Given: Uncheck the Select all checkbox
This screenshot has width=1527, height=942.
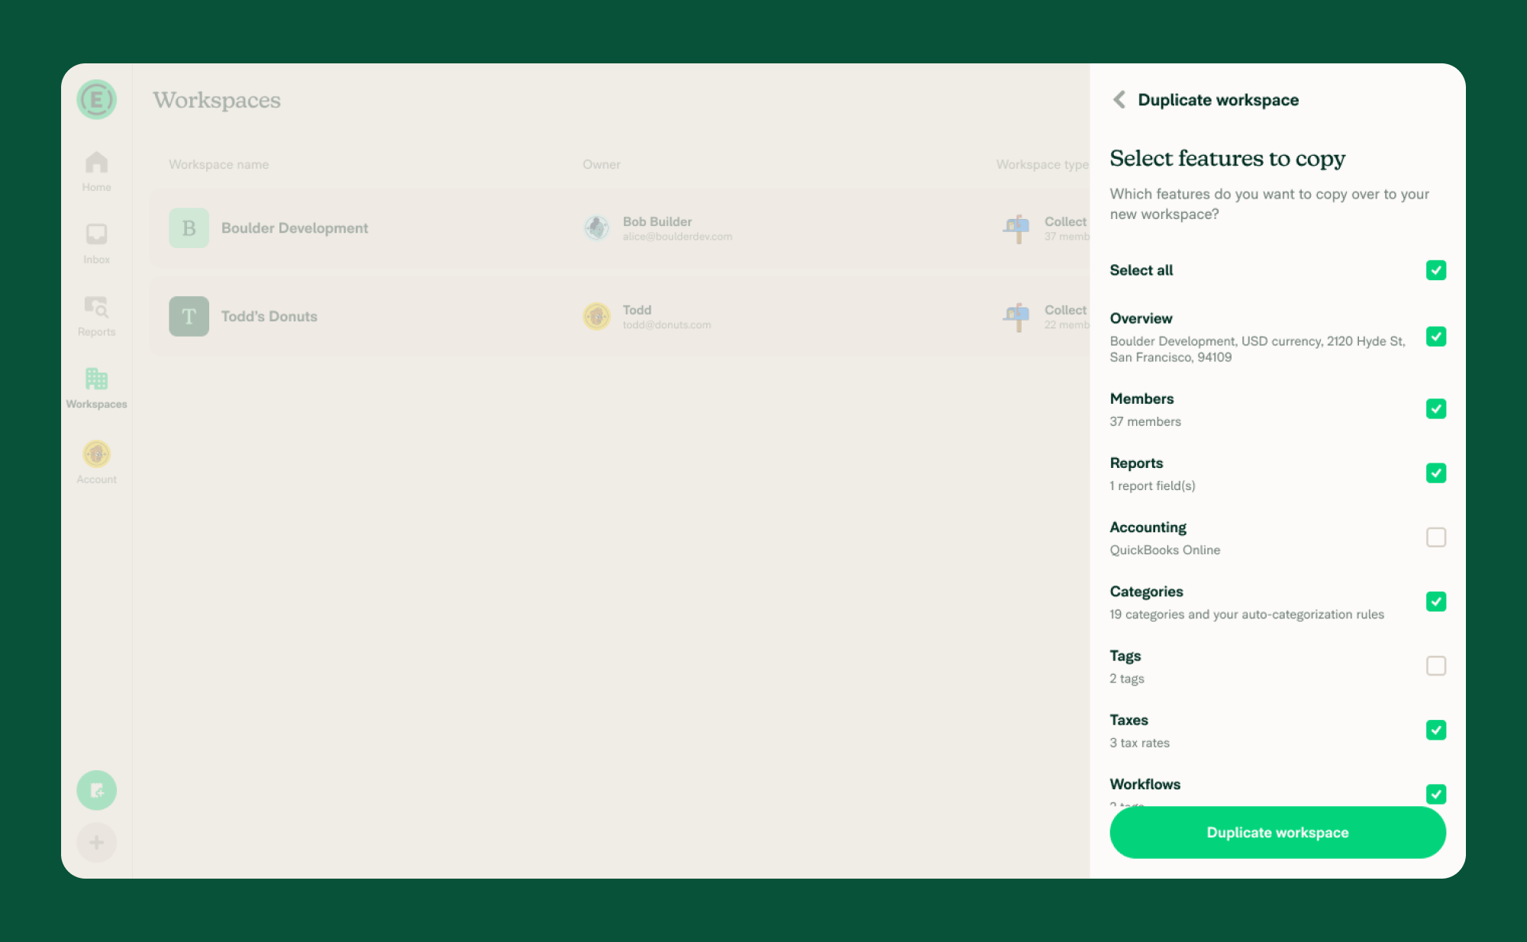Looking at the screenshot, I should 1436,270.
